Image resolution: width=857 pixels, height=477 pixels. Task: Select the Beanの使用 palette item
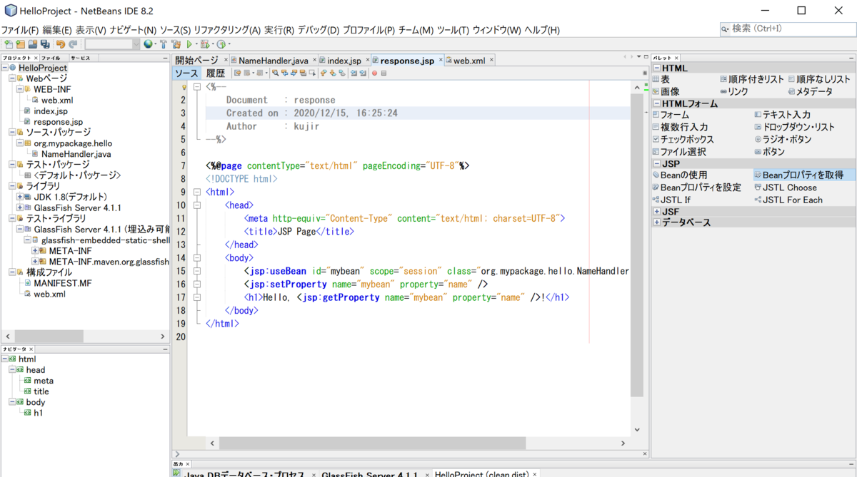(679, 175)
